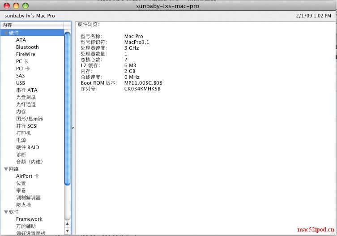Screen dimensions: 337x236
Task: Collapse the 软件 software section triangle
Action: coord(6,212)
